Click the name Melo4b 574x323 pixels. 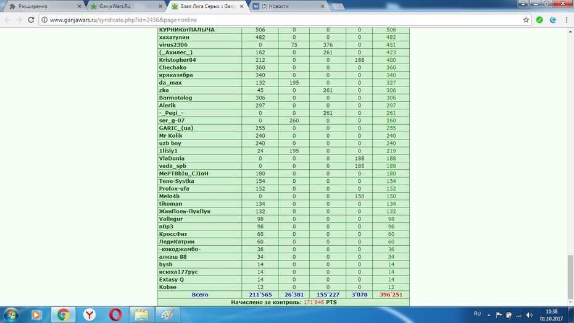pyautogui.click(x=169, y=196)
